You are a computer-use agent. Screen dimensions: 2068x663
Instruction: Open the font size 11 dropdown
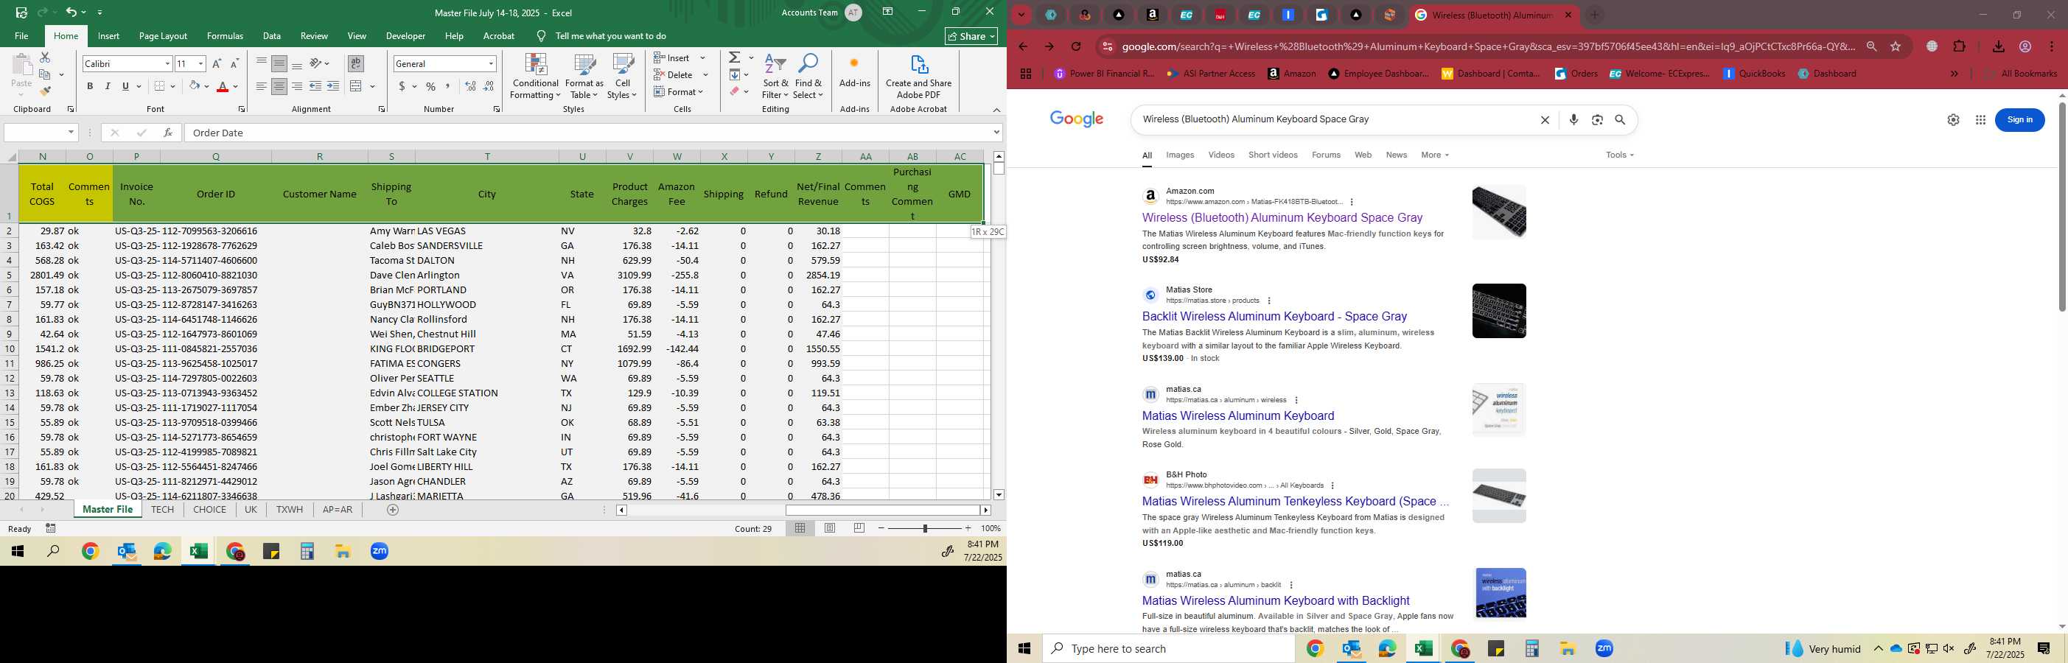tap(200, 63)
